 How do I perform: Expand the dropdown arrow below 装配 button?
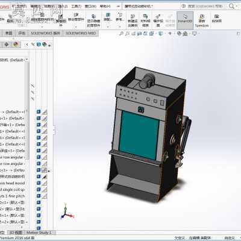tap(108, 27)
